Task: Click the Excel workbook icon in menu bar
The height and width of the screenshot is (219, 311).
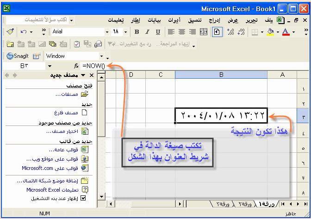Action: [280, 20]
